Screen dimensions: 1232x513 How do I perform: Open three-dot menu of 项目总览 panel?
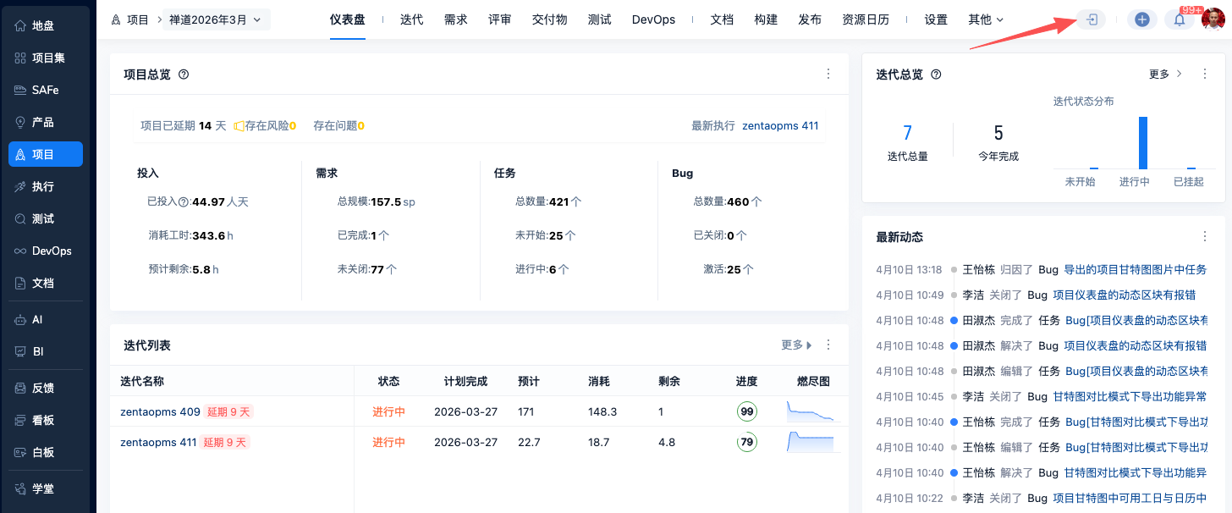[x=828, y=74]
